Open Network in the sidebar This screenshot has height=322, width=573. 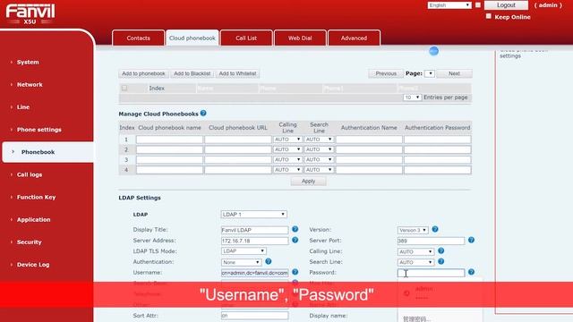tap(30, 84)
